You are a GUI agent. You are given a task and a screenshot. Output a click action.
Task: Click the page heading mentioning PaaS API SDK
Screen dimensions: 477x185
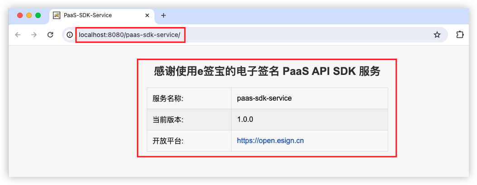pos(267,72)
